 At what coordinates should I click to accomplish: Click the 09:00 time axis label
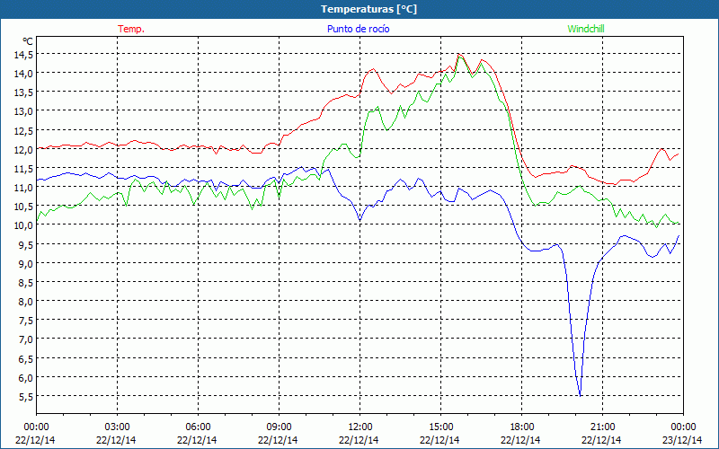coord(279,427)
